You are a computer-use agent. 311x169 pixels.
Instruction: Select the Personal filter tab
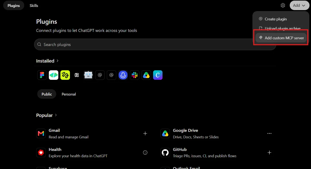pyautogui.click(x=69, y=94)
